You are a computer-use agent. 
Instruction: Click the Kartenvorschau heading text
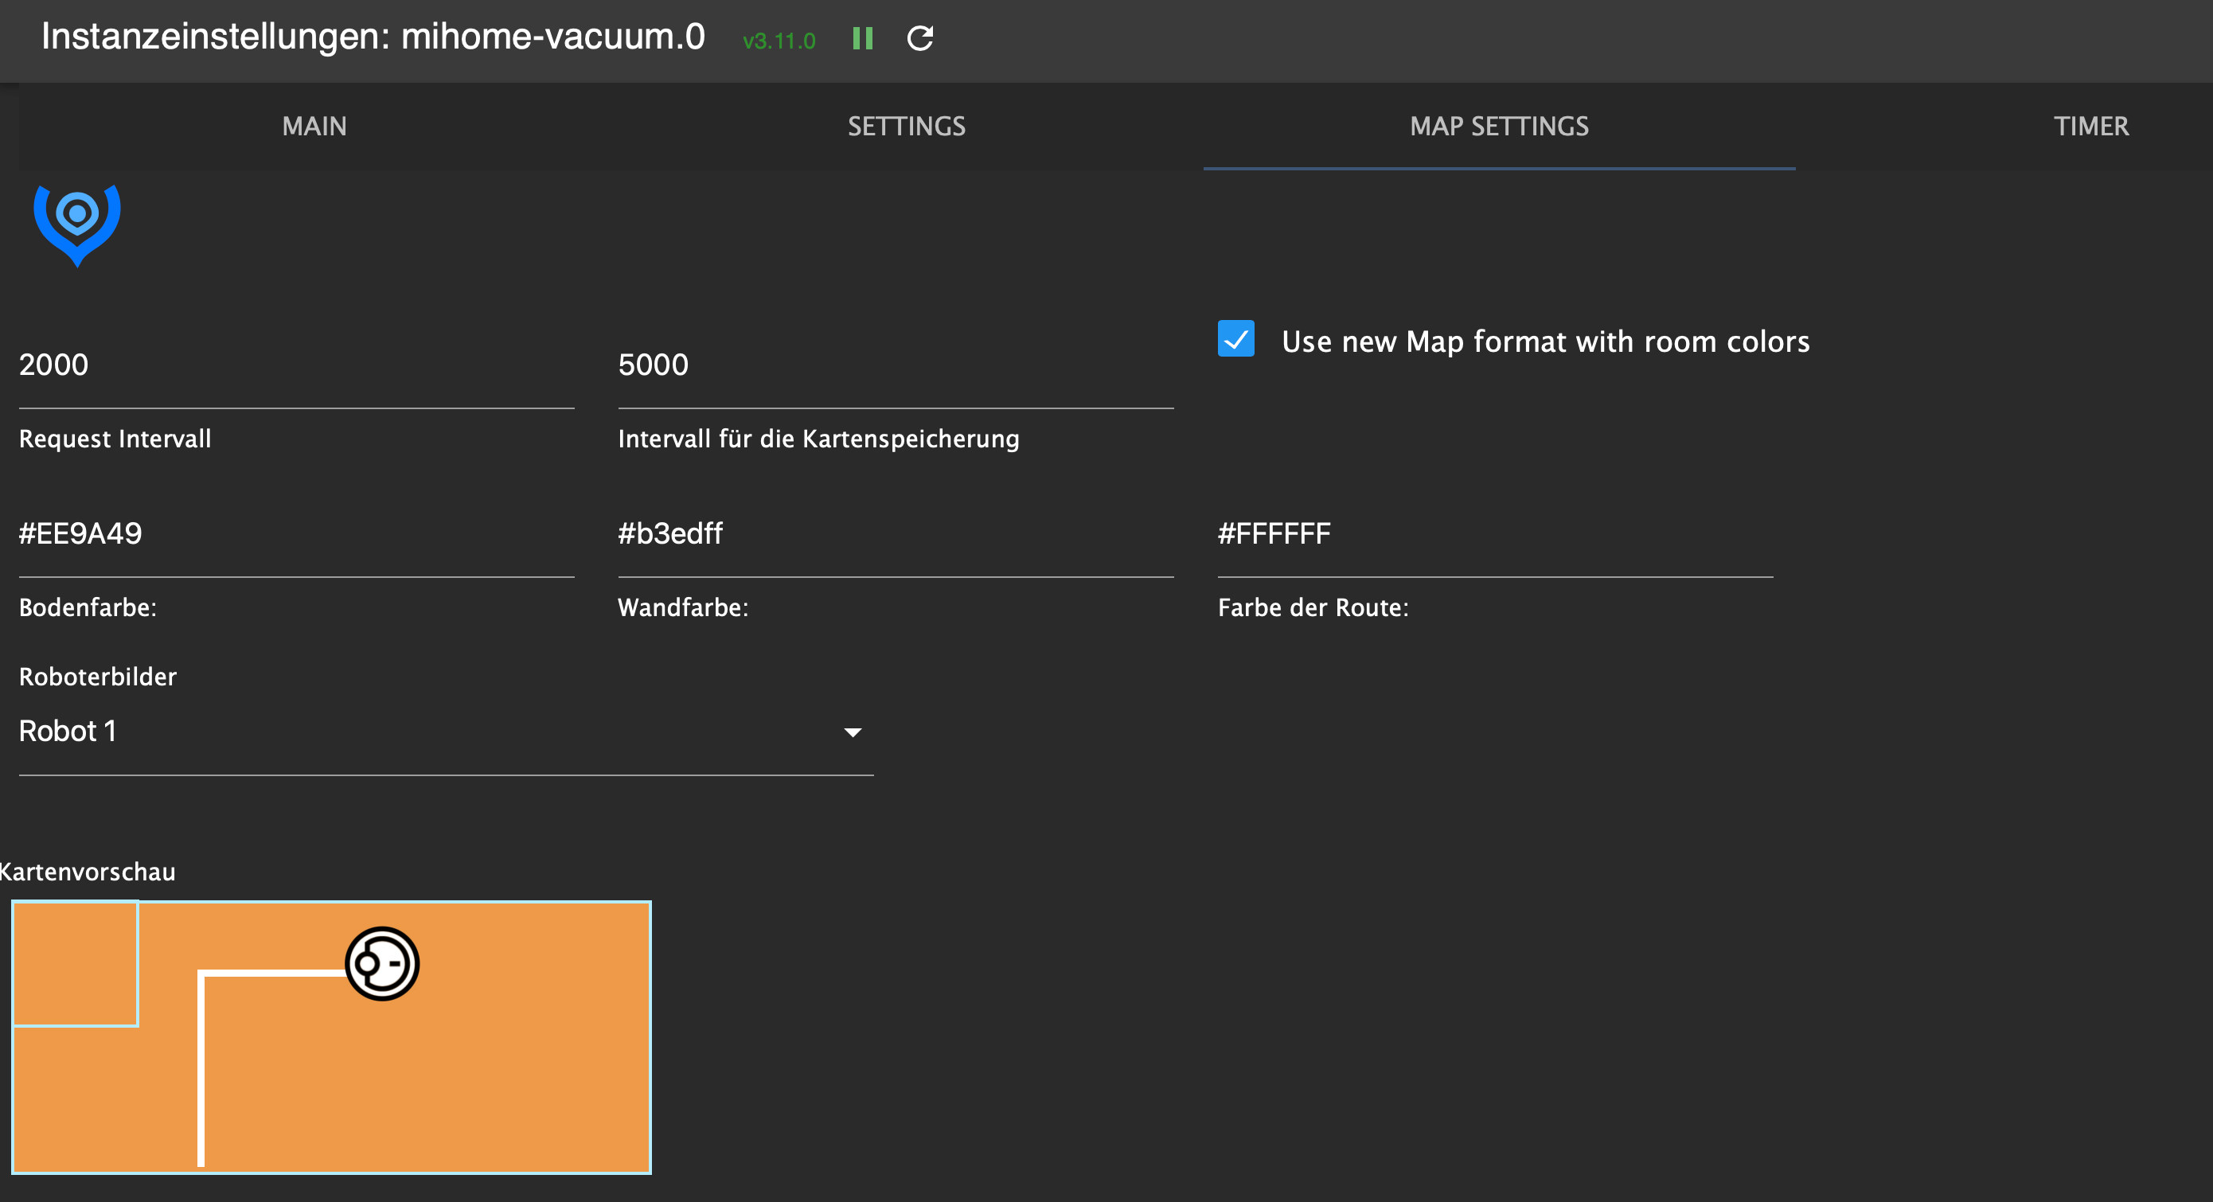click(x=88, y=872)
